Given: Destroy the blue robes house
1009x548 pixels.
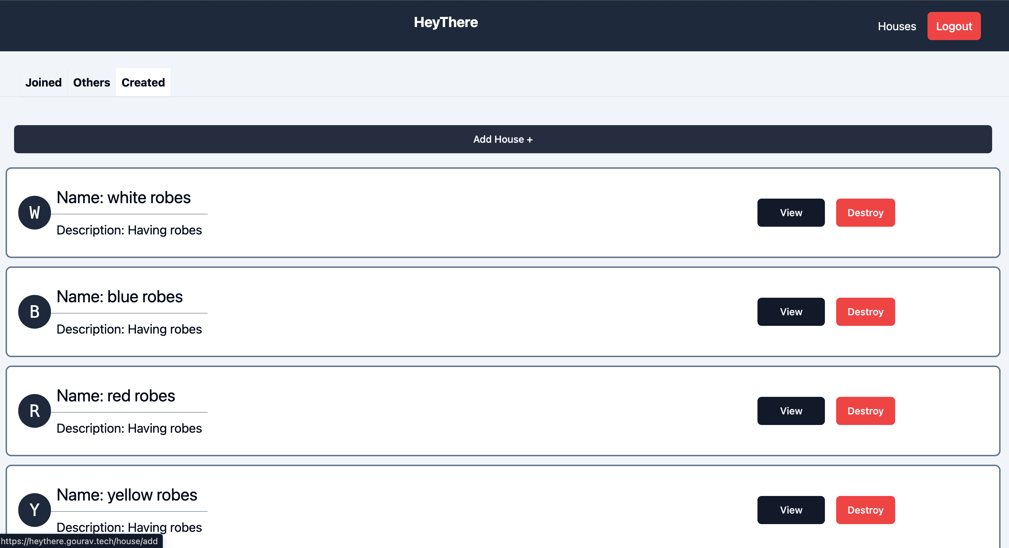Looking at the screenshot, I should tap(865, 312).
